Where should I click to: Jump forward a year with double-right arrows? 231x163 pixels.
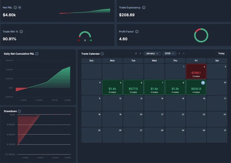[183, 53]
